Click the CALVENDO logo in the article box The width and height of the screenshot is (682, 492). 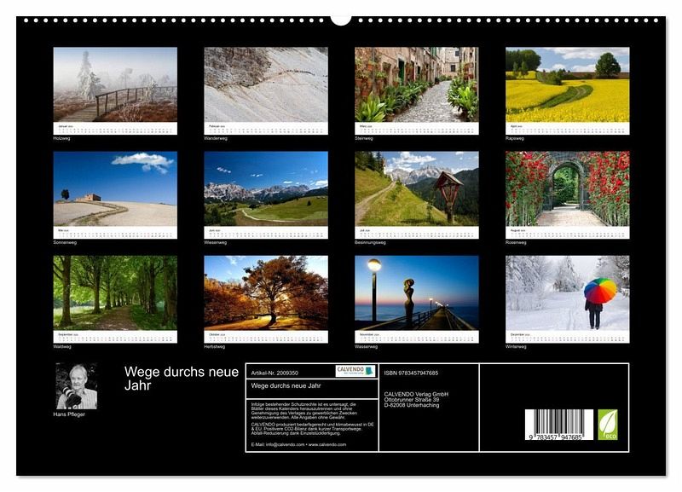[355, 371]
